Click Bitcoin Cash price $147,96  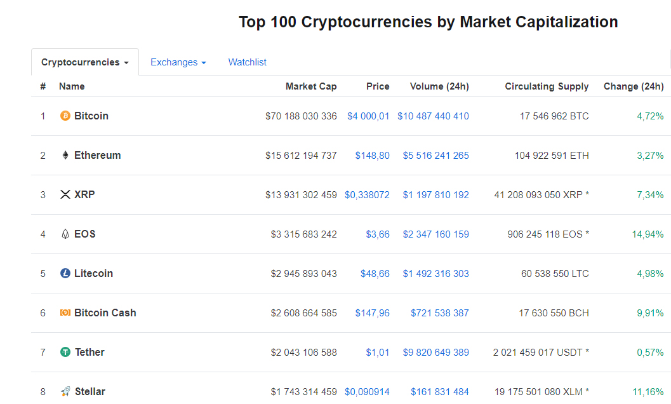(372, 313)
